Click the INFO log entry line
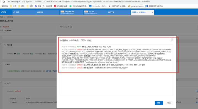Image resolution: width=198 pixels, height=109 pixels. coord(86,47)
